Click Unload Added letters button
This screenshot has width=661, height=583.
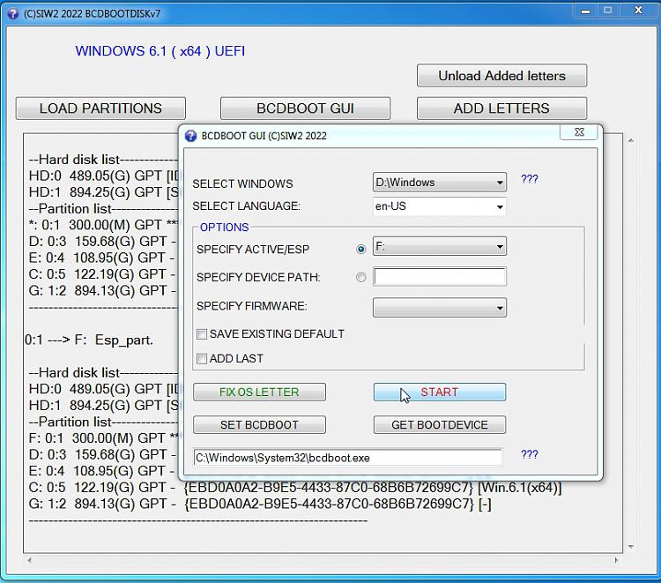click(x=501, y=76)
